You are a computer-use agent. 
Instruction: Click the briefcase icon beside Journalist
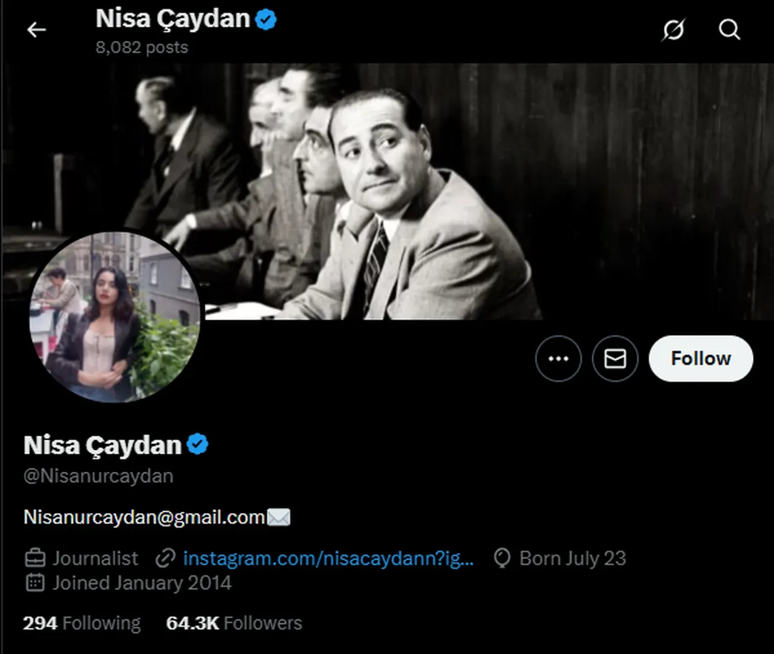pos(34,558)
